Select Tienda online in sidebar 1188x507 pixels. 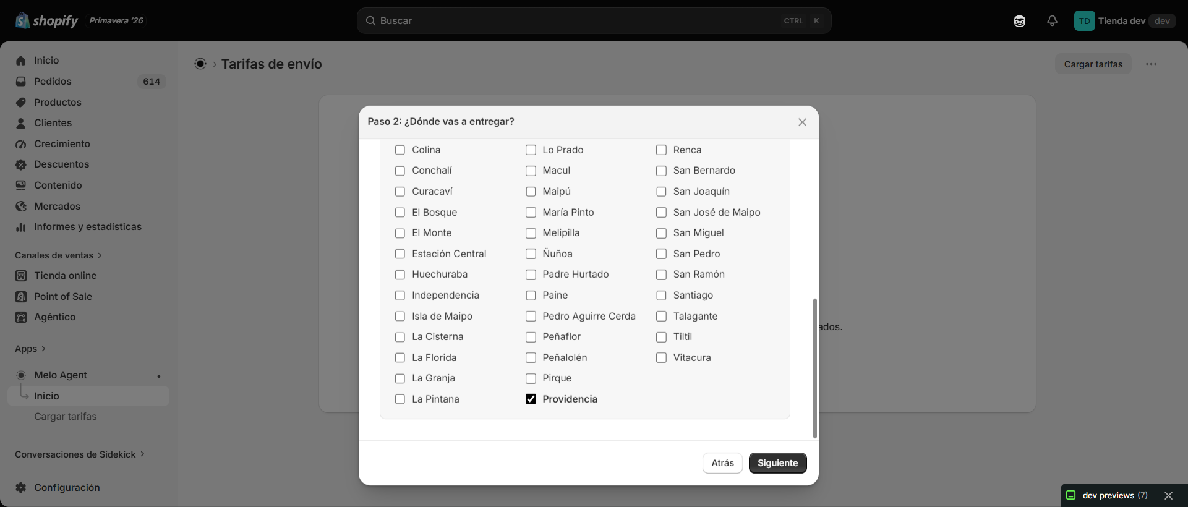[x=65, y=276]
